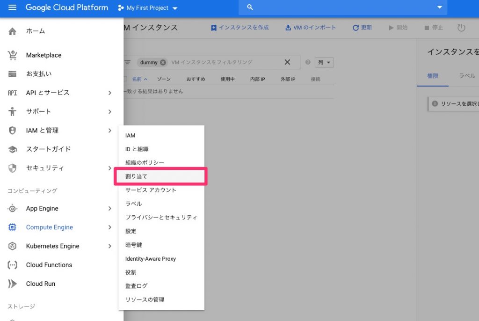Open the My First Project dropdown

point(148,8)
